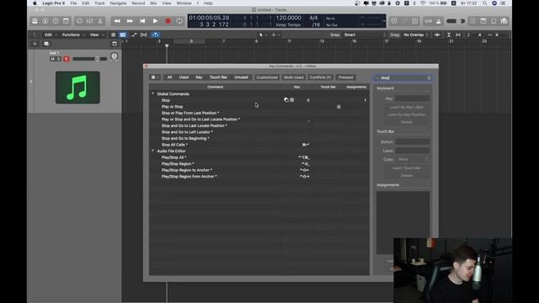
Task: Toggle the Catch playhead button
Action: point(155,35)
